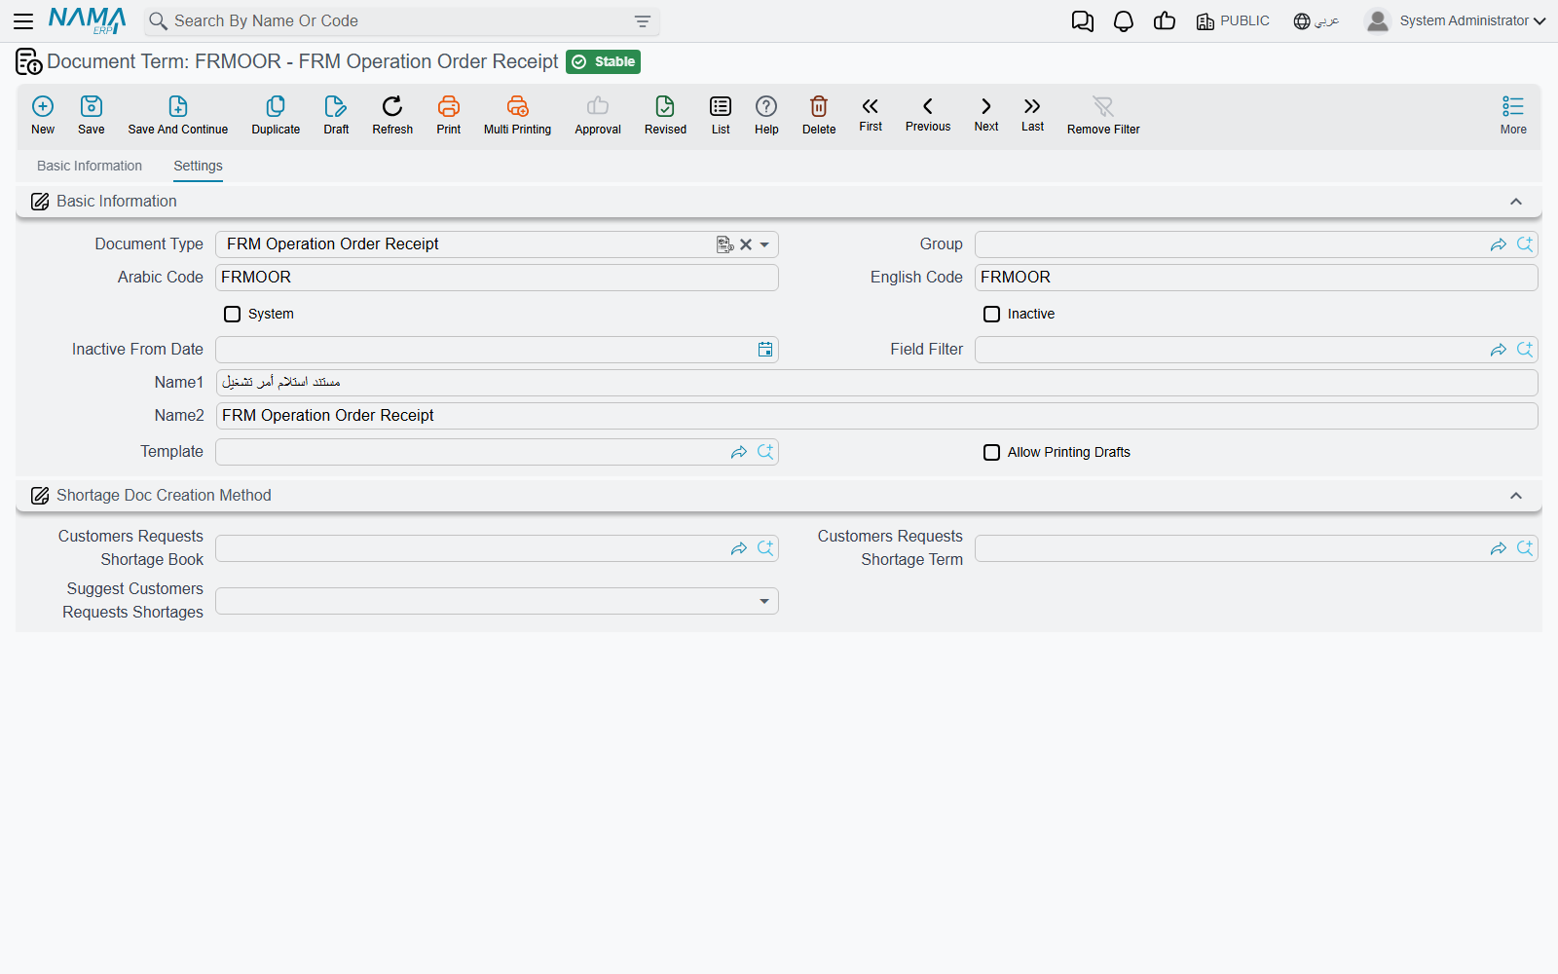Open the hamburger main menu
This screenshot has height=974, width=1558.
[23, 20]
